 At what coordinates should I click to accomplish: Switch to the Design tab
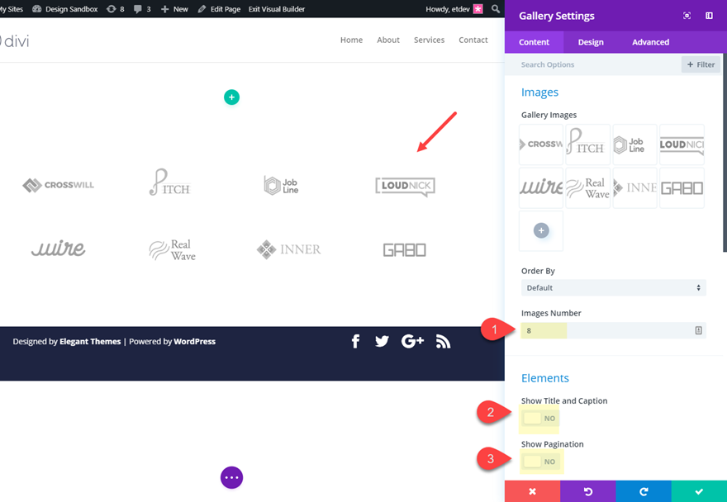[591, 42]
